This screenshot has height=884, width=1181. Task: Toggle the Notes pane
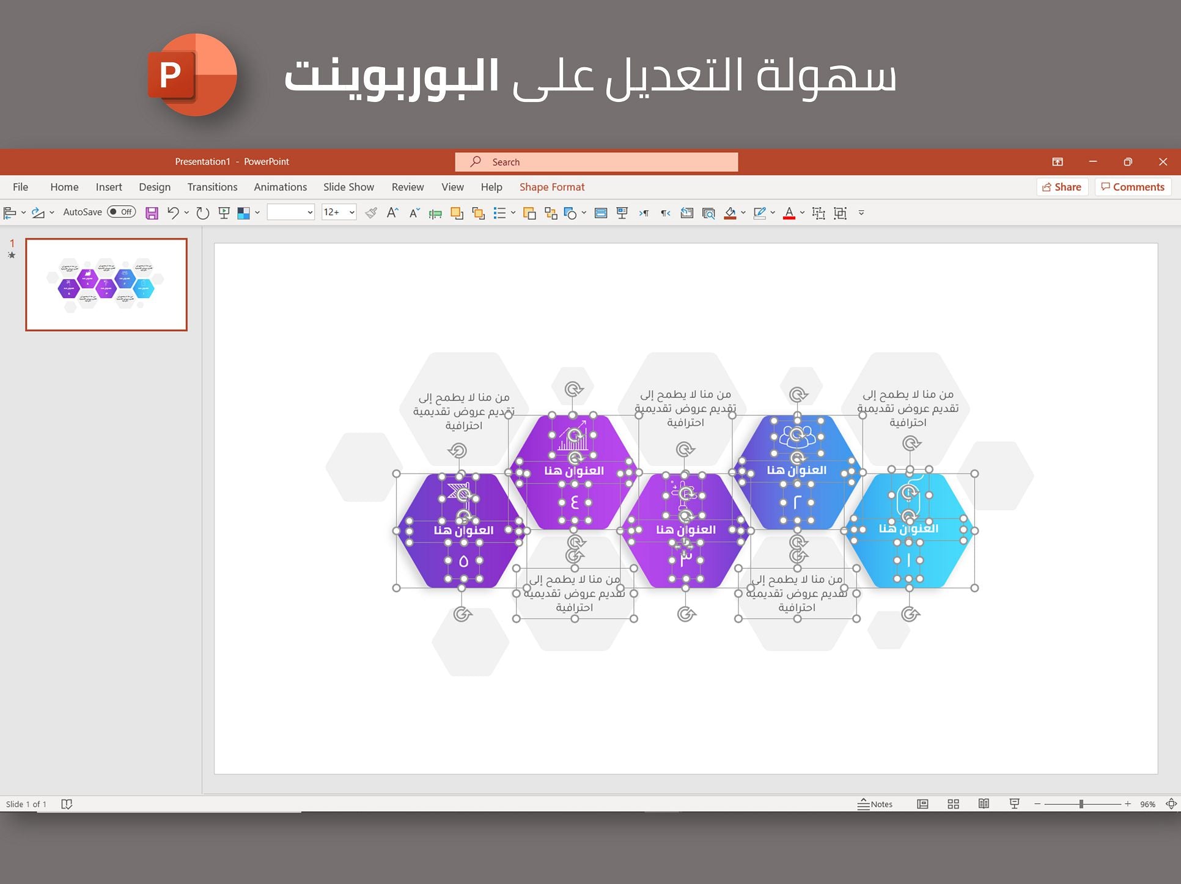click(x=875, y=804)
